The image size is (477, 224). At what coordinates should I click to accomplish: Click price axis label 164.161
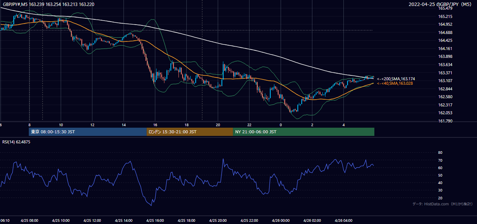point(445,49)
